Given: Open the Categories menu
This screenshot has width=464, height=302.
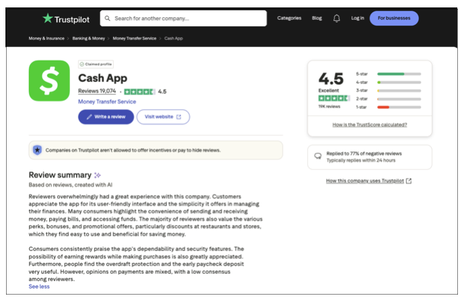Looking at the screenshot, I should 289,18.
